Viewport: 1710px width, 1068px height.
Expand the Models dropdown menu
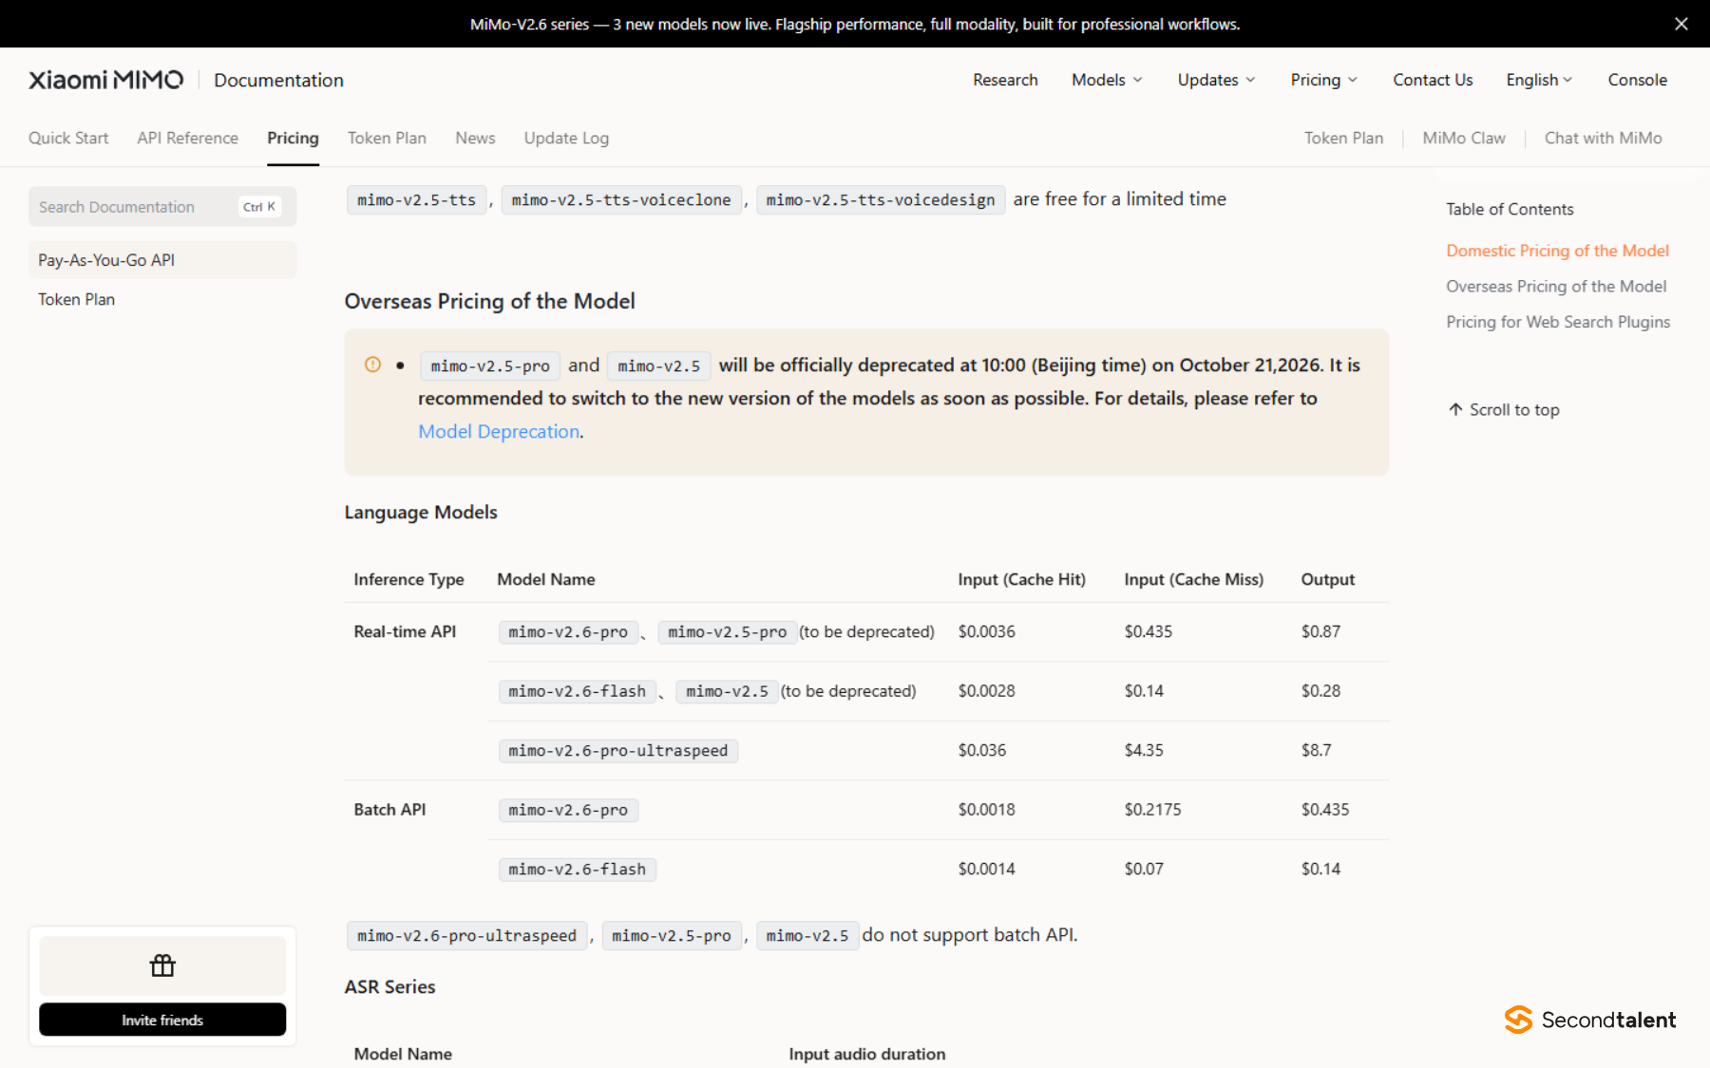click(1107, 80)
